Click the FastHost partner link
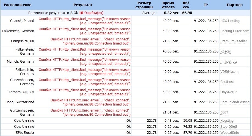The image size is (252, 136). pyautogui.click(x=227, y=82)
